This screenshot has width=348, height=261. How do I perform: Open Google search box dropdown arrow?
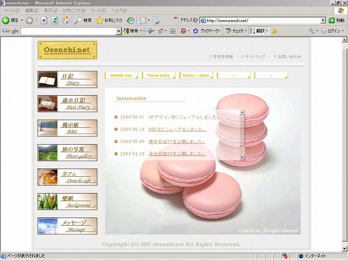(x=119, y=32)
